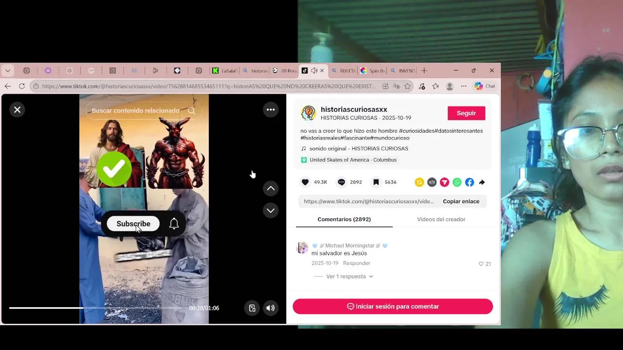Image resolution: width=623 pixels, height=350 pixels.
Task: Open the browser favorites list icon
Action: point(436,86)
